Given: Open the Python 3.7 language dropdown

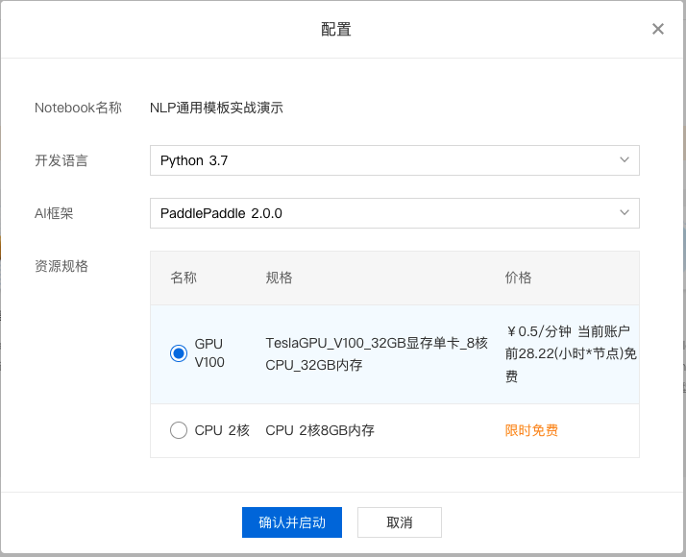Looking at the screenshot, I should point(395,160).
